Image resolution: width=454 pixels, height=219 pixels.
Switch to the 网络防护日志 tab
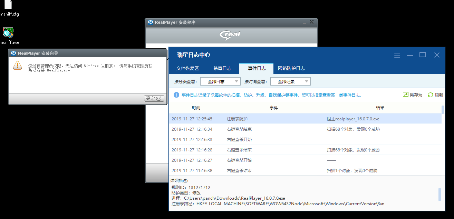click(x=291, y=68)
